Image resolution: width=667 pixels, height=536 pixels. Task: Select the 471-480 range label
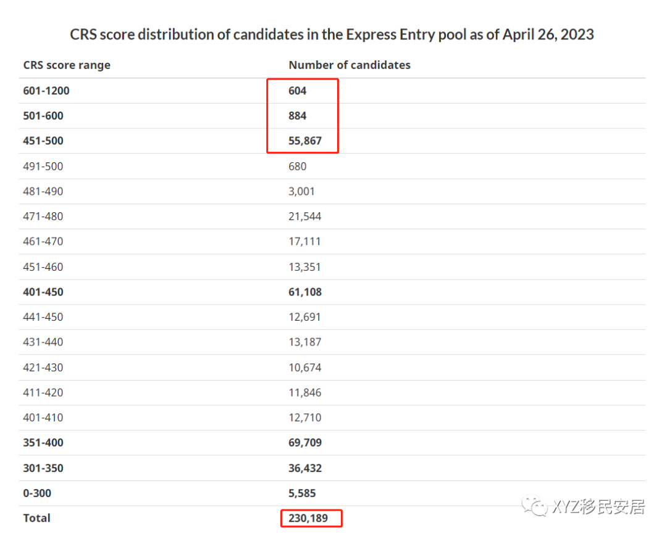(43, 216)
